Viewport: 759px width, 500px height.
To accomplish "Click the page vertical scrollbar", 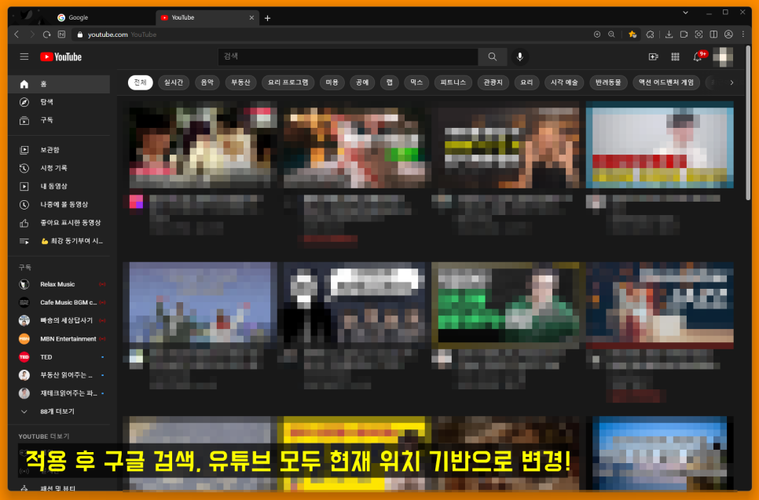I will coord(748,122).
